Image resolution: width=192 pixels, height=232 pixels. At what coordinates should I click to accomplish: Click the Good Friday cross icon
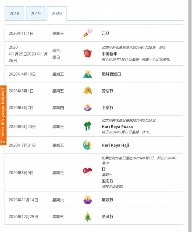click(87, 74)
